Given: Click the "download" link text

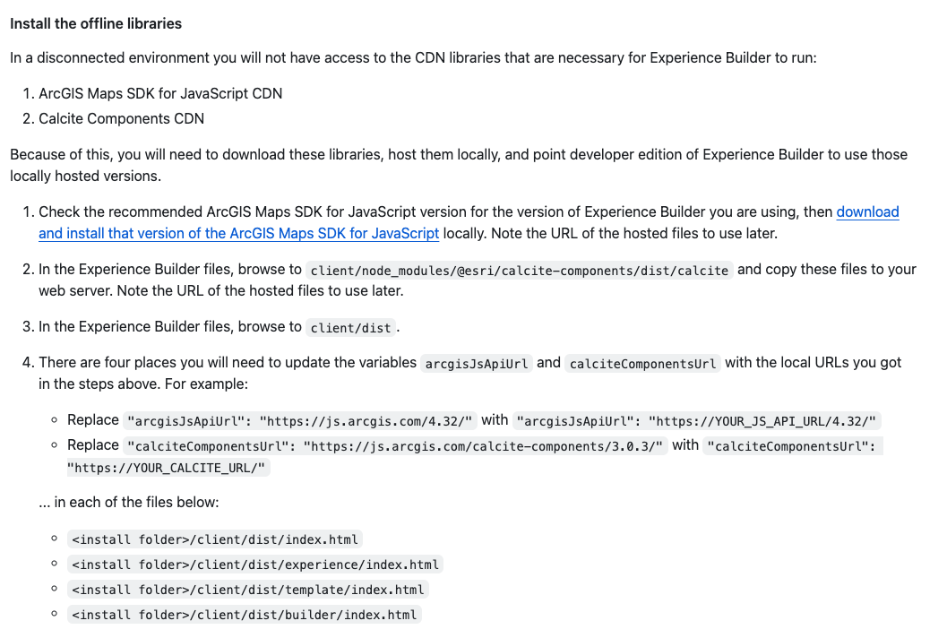Looking at the screenshot, I should tap(867, 212).
